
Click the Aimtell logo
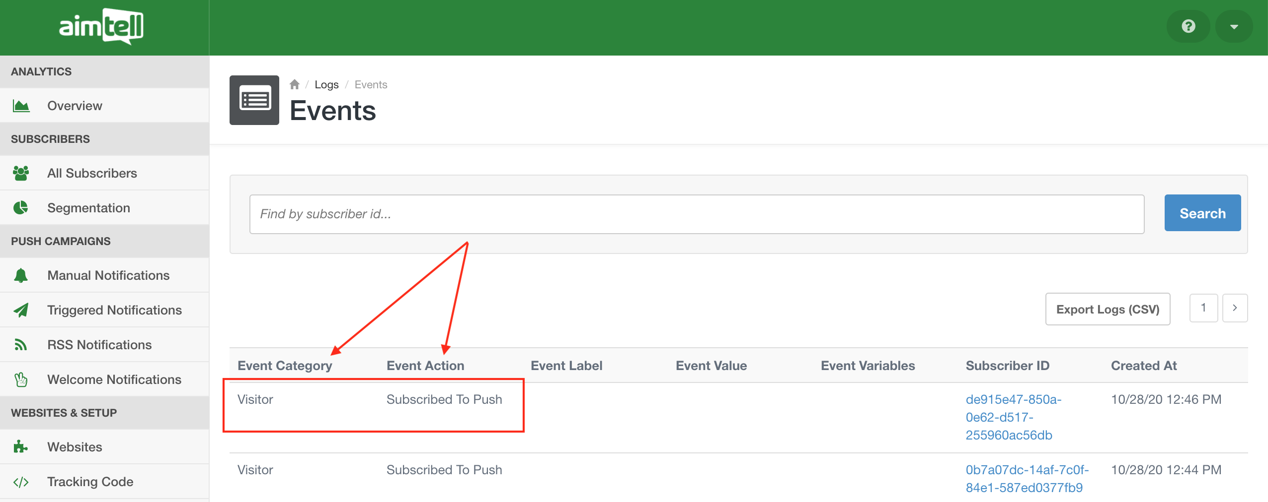point(101,26)
